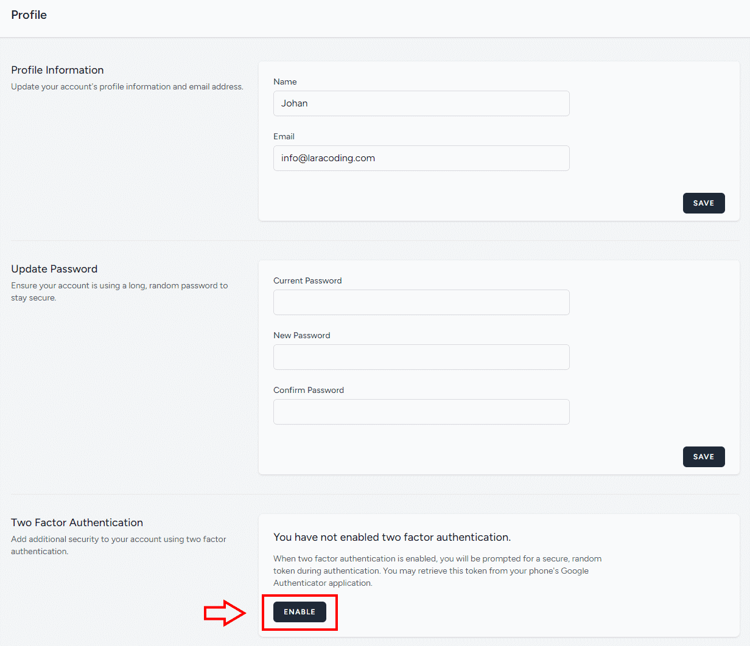The width and height of the screenshot is (750, 646).
Task: Click the Name label above its input
Action: [285, 82]
